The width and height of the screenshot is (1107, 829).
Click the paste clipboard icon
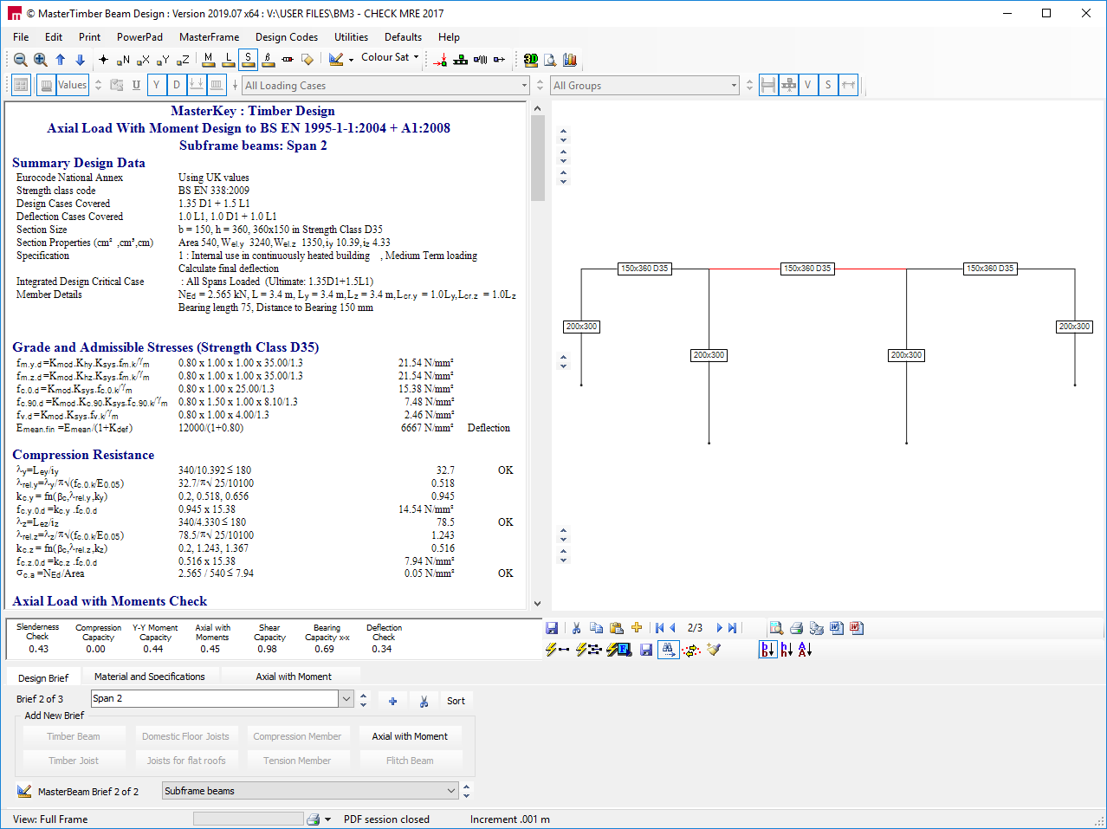617,628
